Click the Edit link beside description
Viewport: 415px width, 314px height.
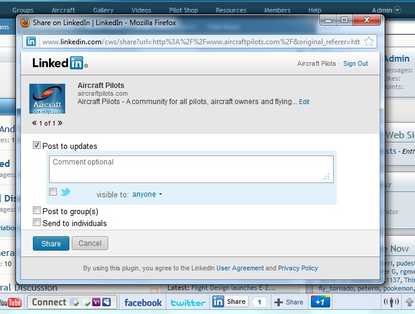click(x=304, y=102)
